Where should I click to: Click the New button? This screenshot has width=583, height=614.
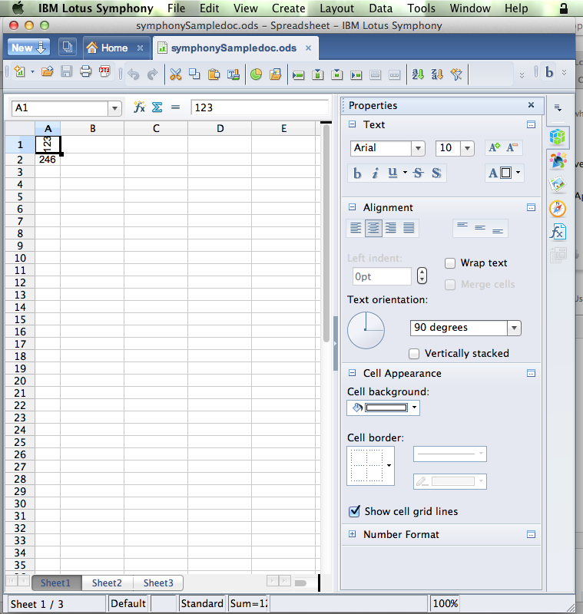[28, 48]
